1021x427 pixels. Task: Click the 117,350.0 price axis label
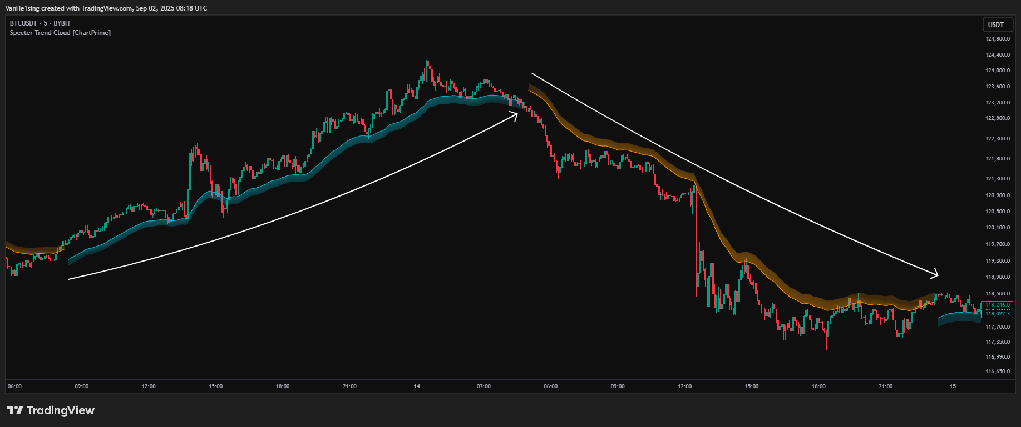click(x=998, y=342)
